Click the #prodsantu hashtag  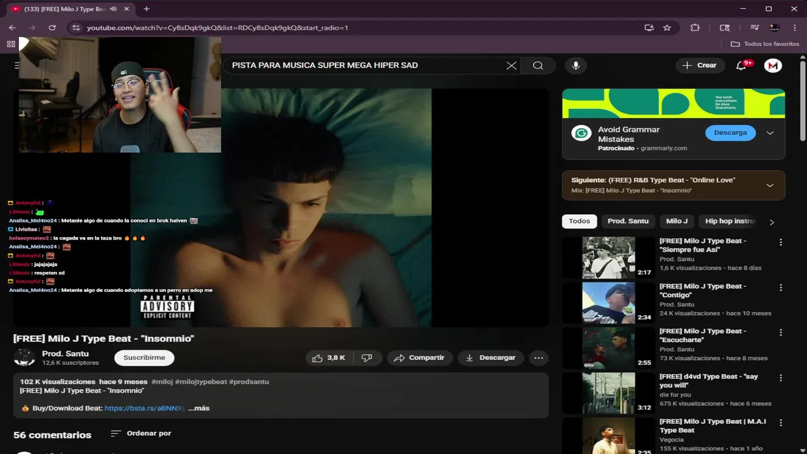(x=249, y=381)
